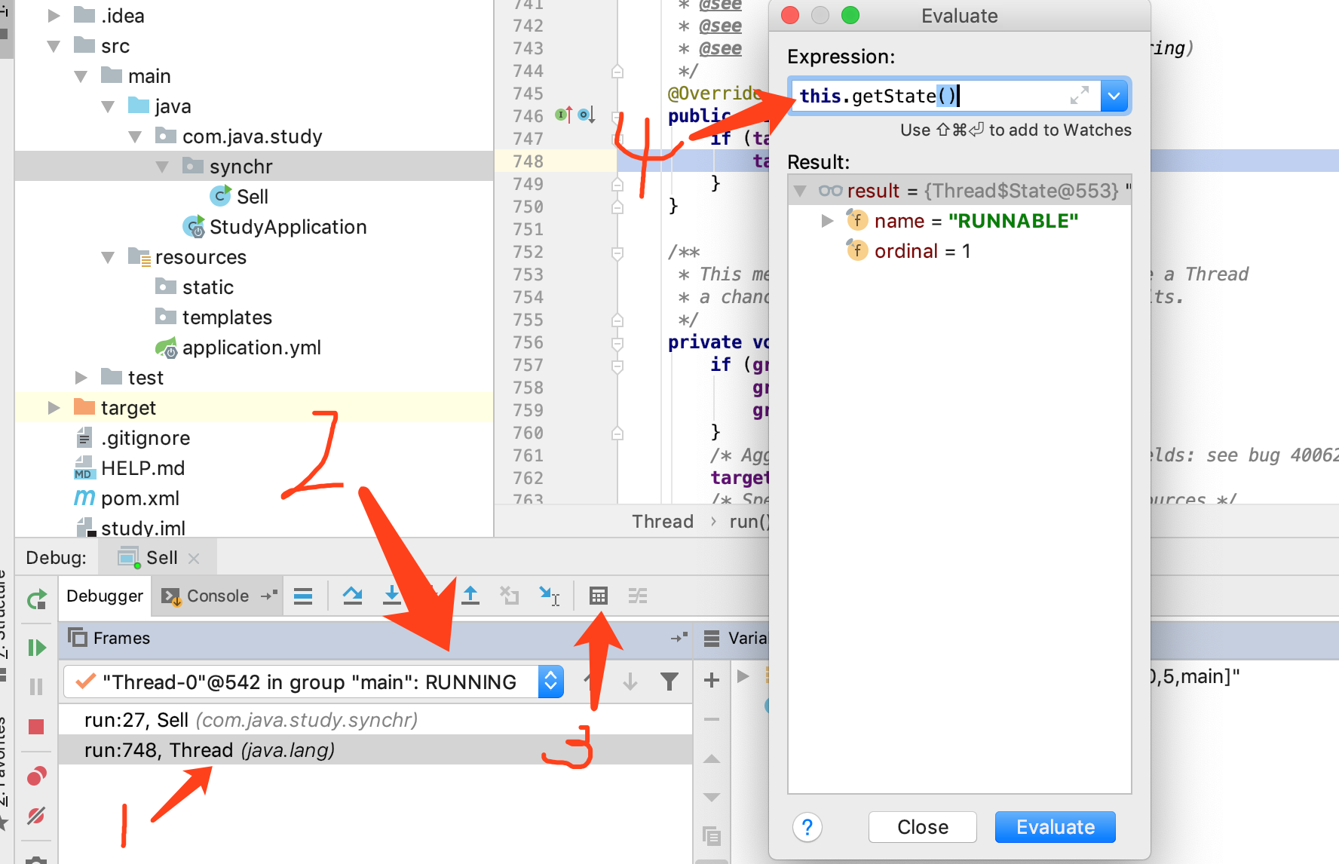
Task: Open the View Breakpoints icon
Action: 36,777
